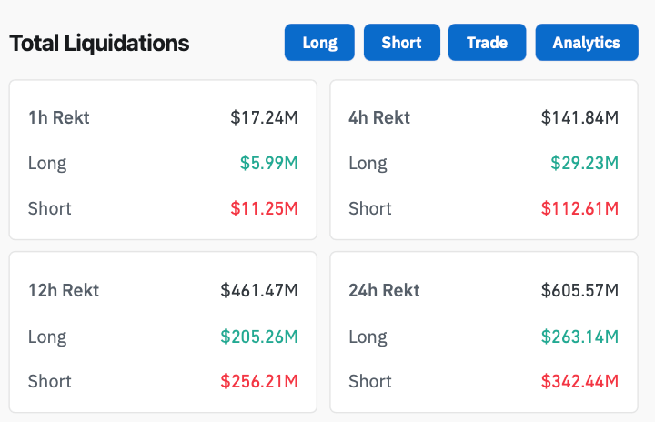The height and width of the screenshot is (422, 655).
Task: Click the 4h Short value $112.61M
Action: click(x=579, y=208)
